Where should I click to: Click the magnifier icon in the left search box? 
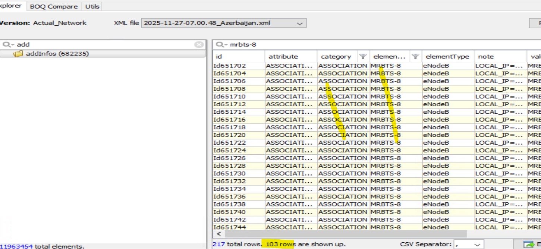[7, 45]
